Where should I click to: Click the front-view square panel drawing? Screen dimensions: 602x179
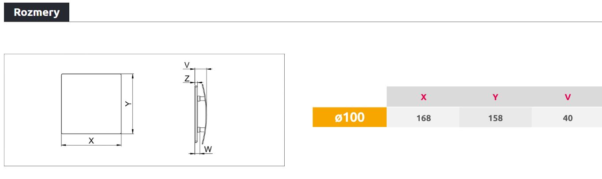tap(91, 104)
